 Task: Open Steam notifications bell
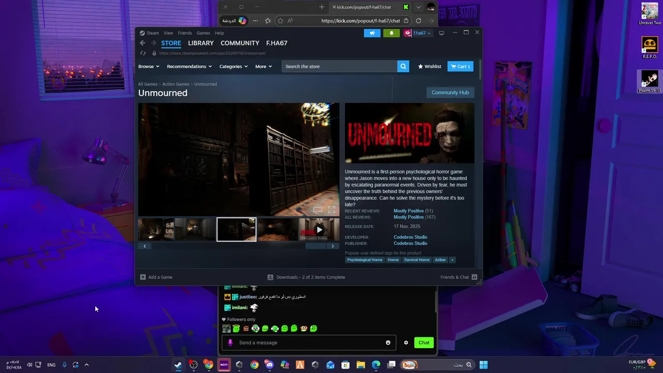click(391, 33)
